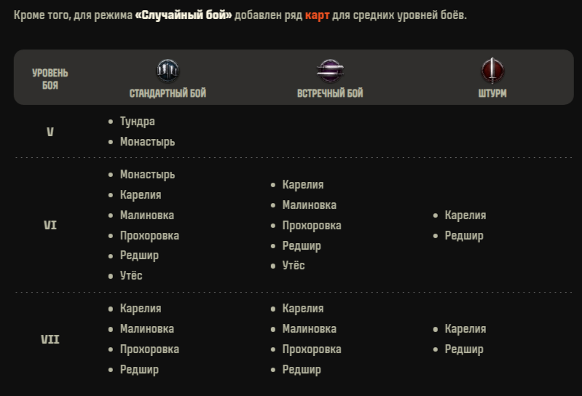Image resolution: width=582 pixels, height=396 pixels.
Task: Click Карелия in level VII encounter battle
Action: (303, 309)
